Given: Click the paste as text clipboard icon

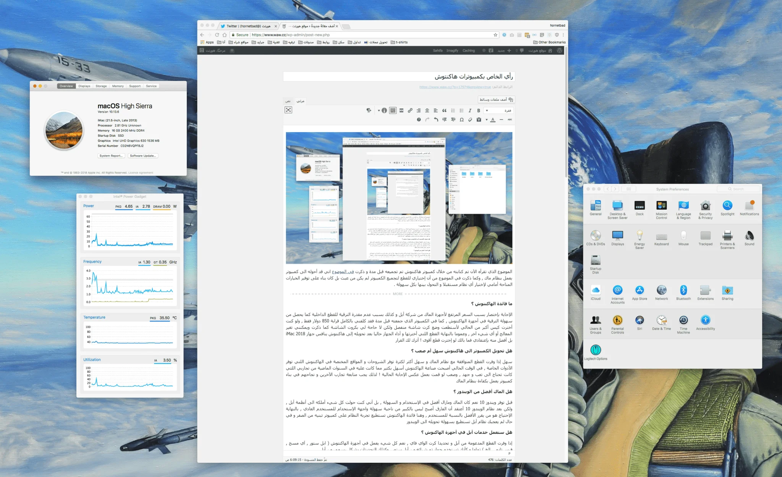Looking at the screenshot, I should click(x=479, y=120).
